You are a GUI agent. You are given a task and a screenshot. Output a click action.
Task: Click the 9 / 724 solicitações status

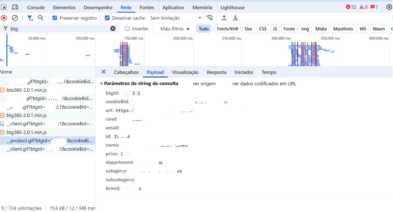pos(22,208)
